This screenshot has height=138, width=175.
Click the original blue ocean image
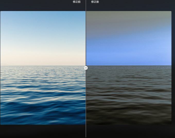pos(43,68)
